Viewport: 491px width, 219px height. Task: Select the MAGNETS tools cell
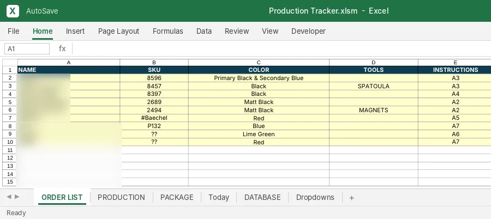(374, 110)
